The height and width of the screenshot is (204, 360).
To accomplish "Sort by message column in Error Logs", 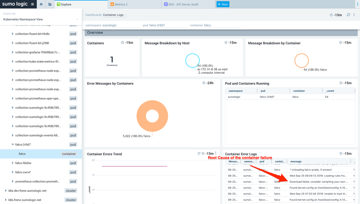I will [x=296, y=161].
